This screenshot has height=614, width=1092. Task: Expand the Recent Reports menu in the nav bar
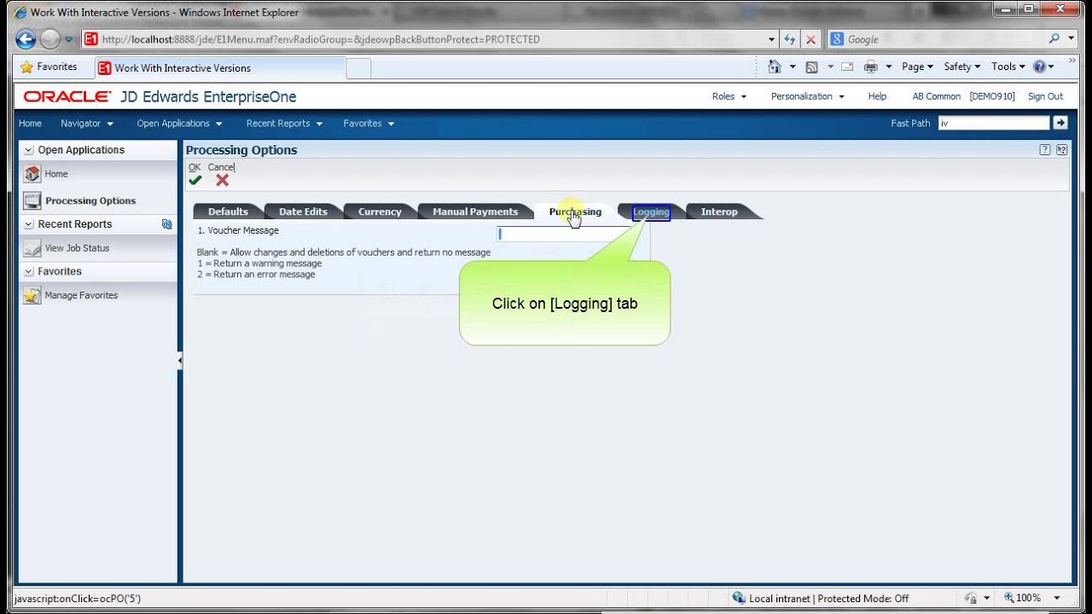284,124
